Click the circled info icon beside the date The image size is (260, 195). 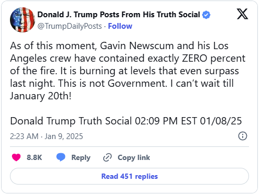click(x=243, y=136)
